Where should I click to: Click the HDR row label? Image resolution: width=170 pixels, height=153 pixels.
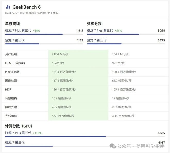pyautogui.click(x=8, y=89)
